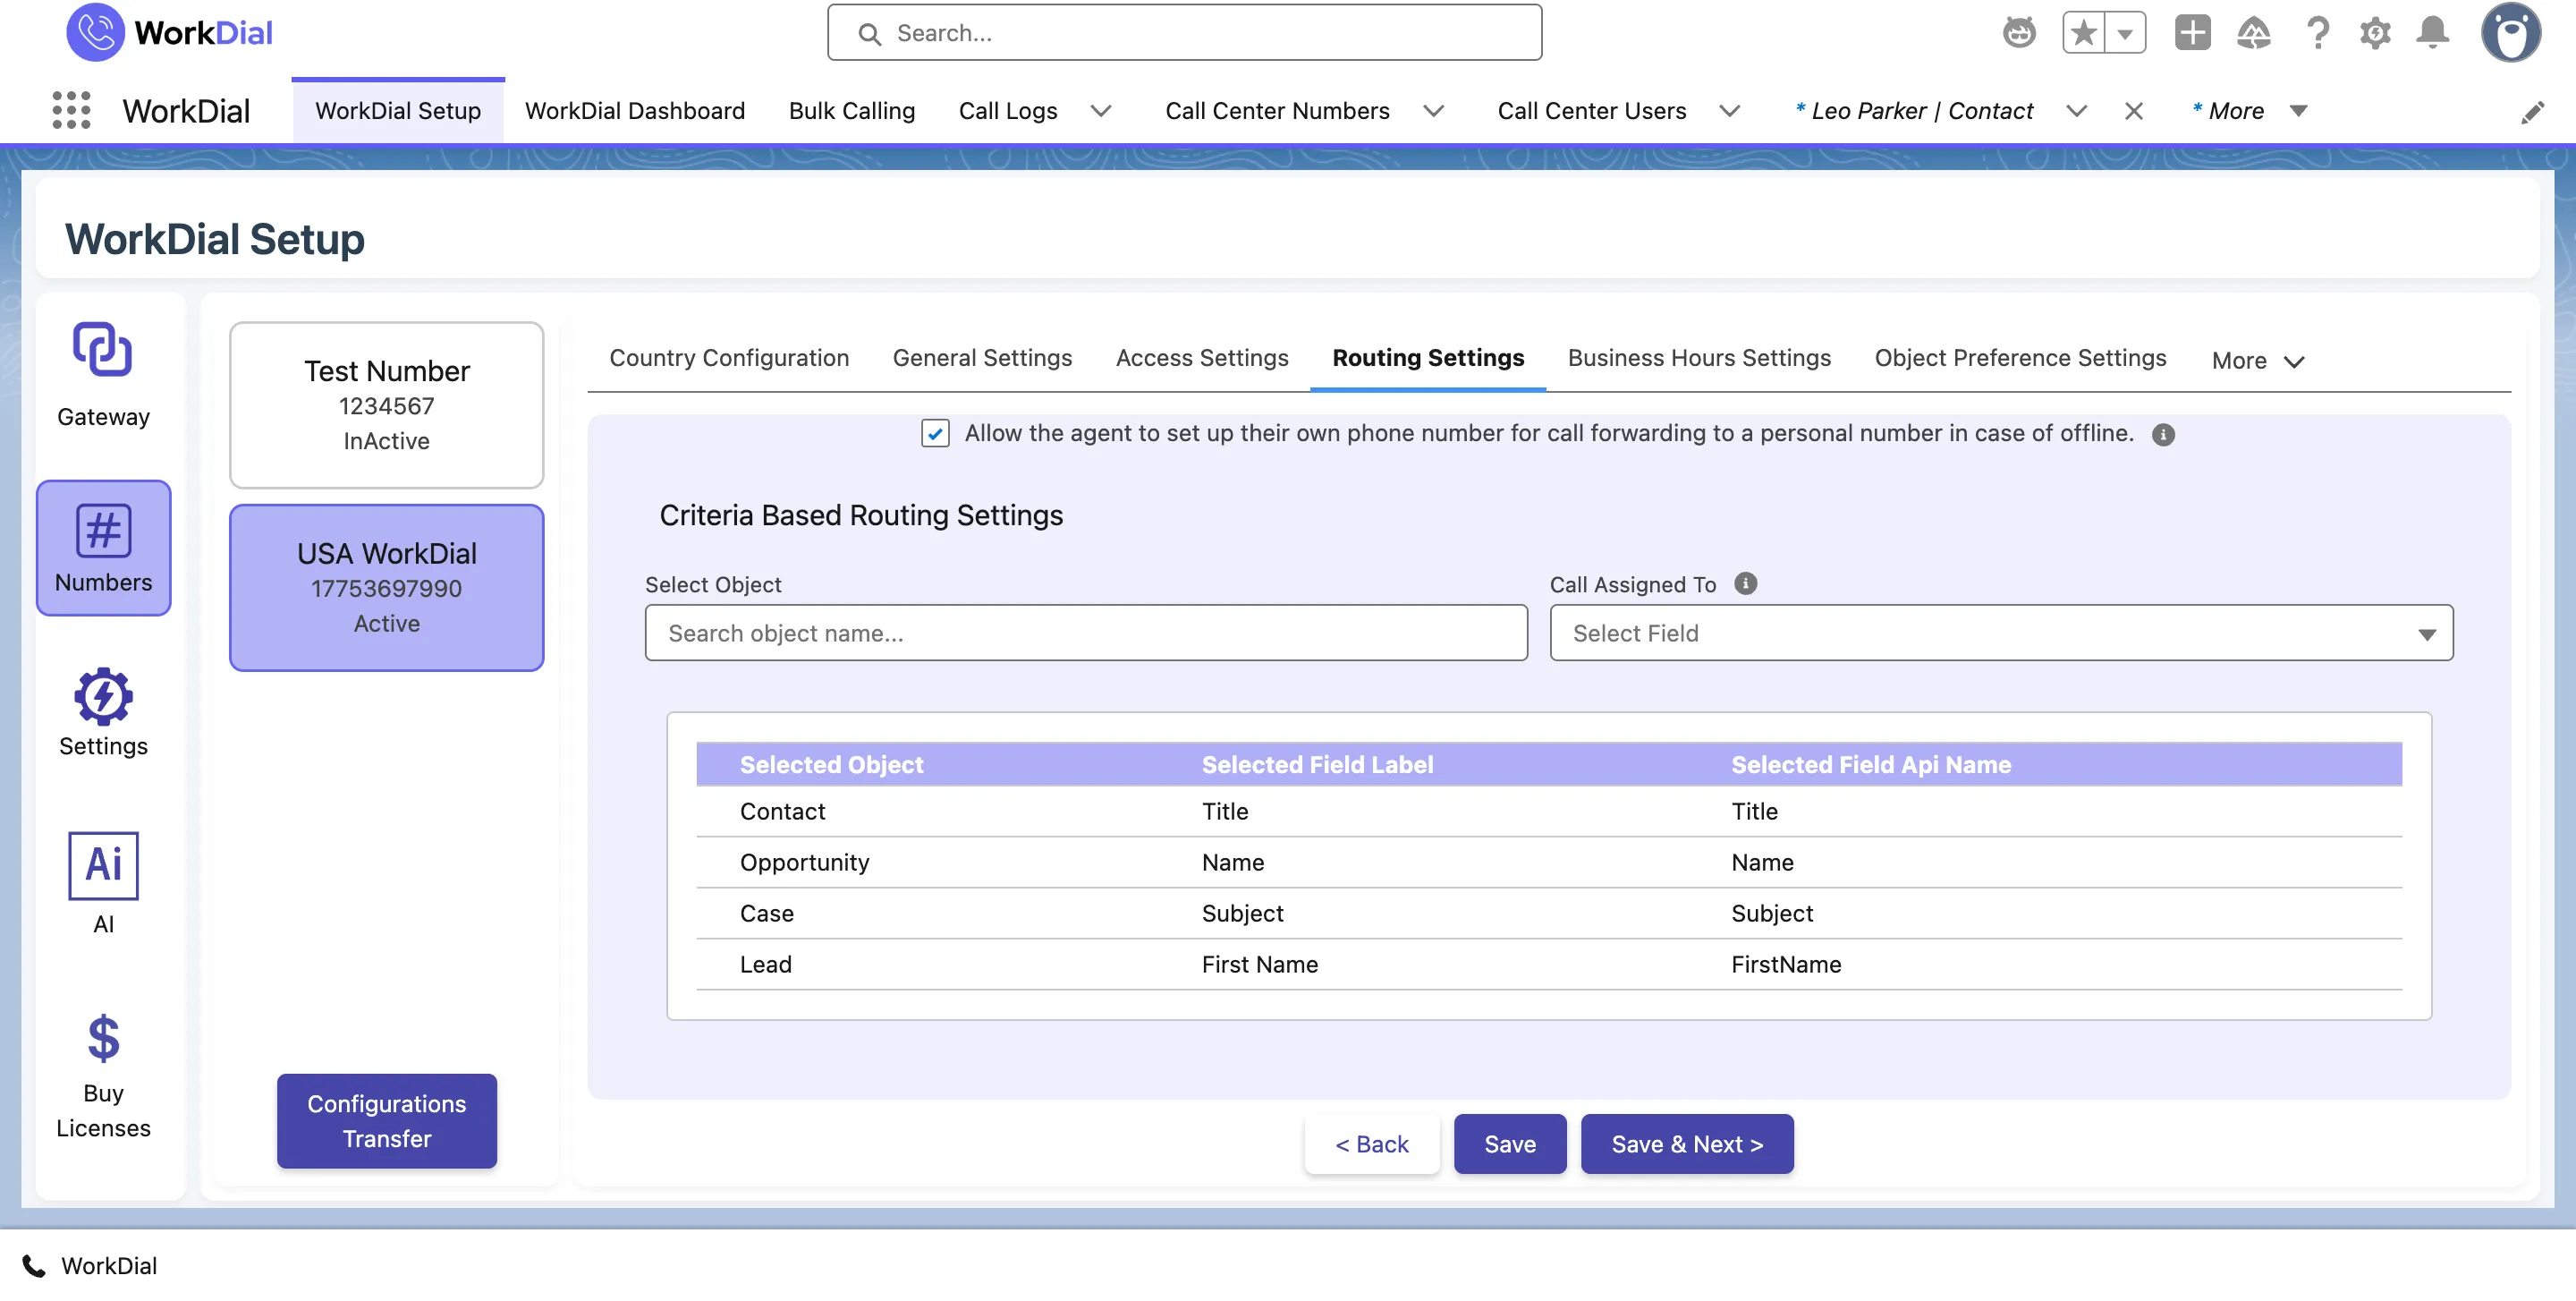Select the Test Number card

(x=386, y=404)
